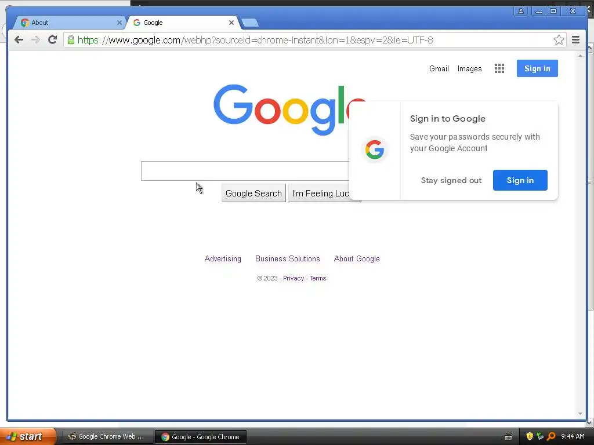Open the Business Solutions link
The width and height of the screenshot is (594, 445).
(288, 259)
